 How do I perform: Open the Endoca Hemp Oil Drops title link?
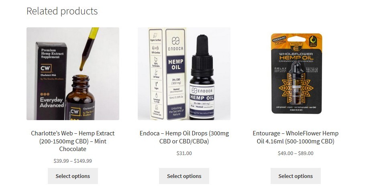point(184,137)
